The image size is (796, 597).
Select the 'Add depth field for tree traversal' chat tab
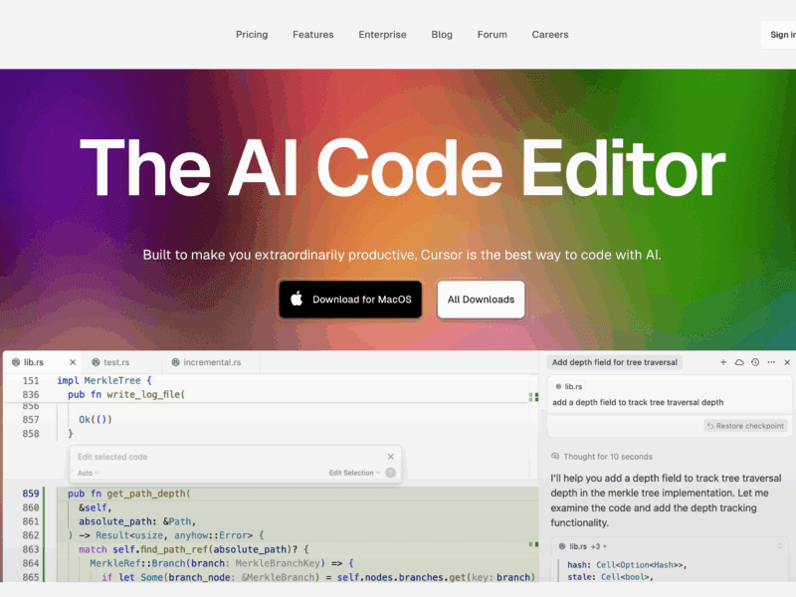pos(614,362)
